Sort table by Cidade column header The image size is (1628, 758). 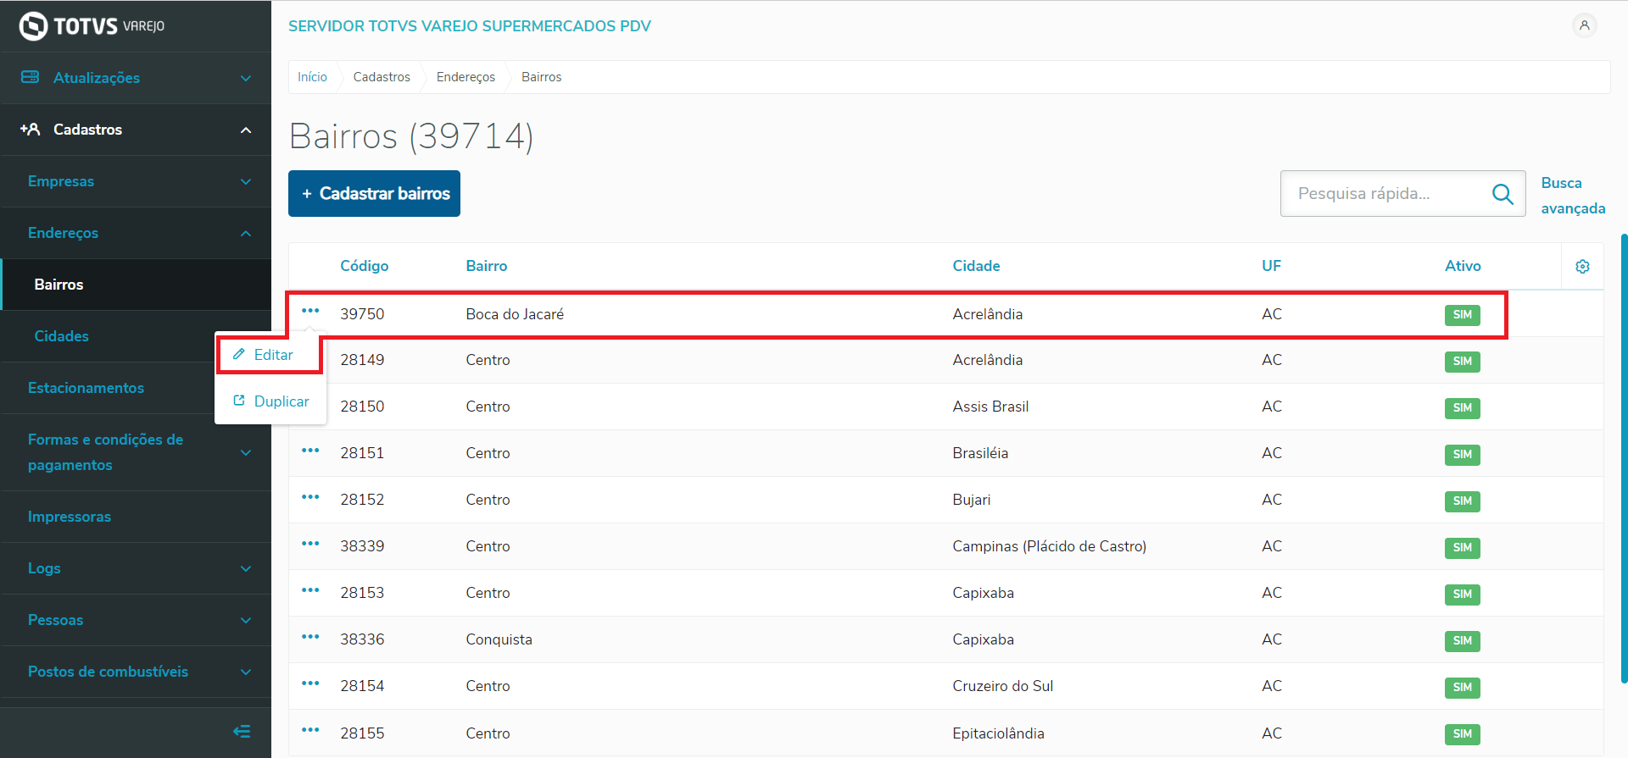(976, 266)
